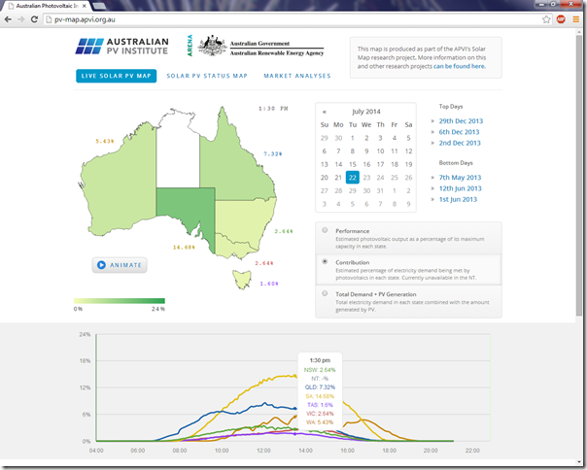Click the Australian PV Institute logo
This screenshot has width=587, height=470.
coord(122,47)
